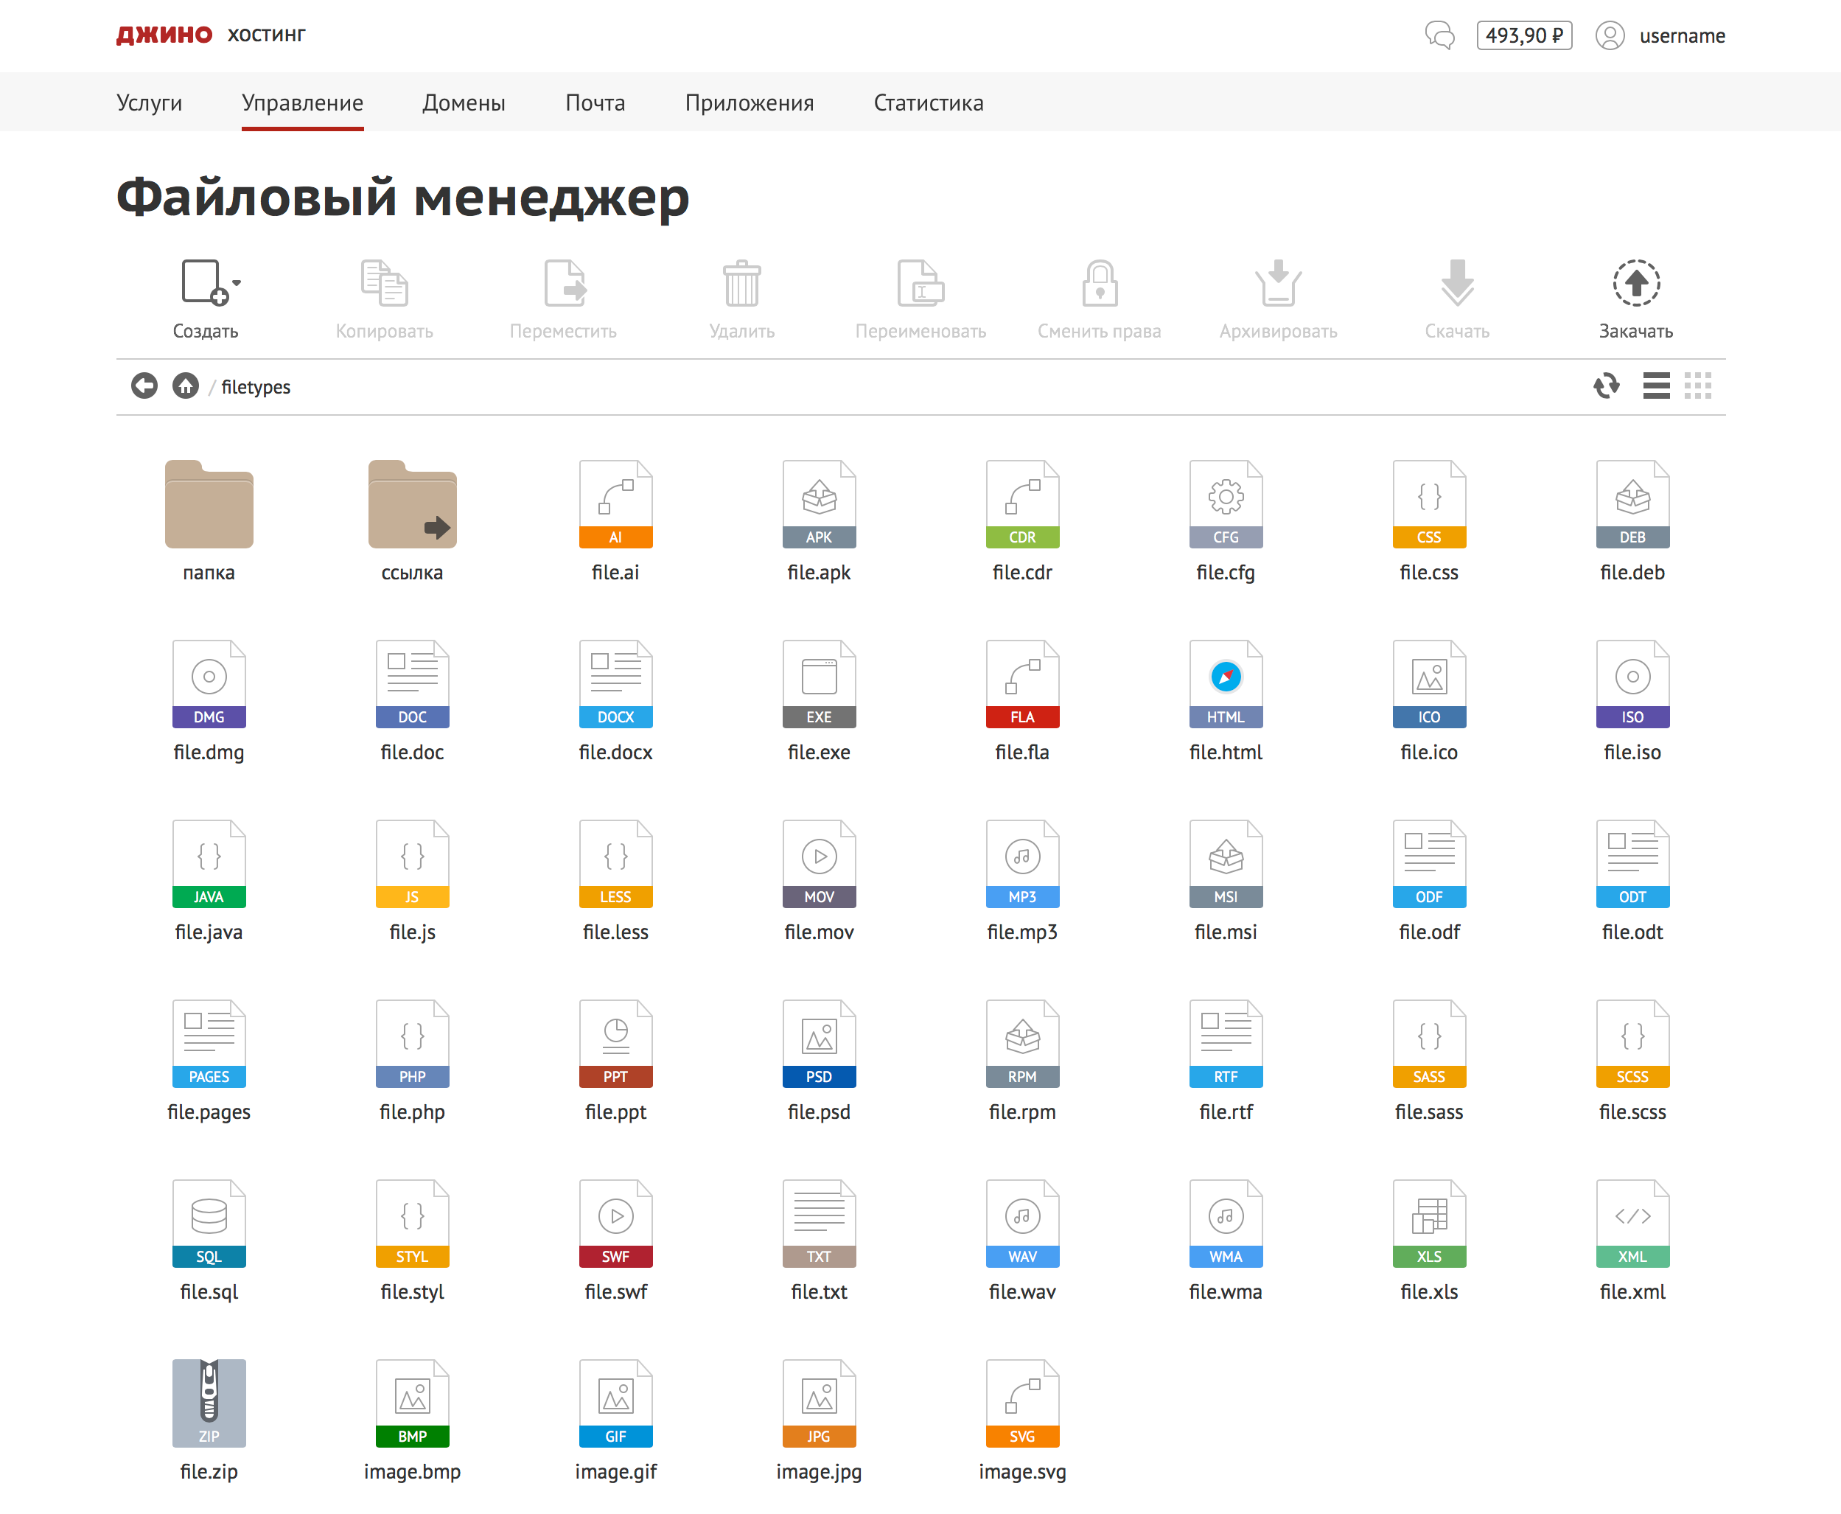Click the home directory icon
Viewport: 1841px width, 1514px height.
(x=186, y=386)
